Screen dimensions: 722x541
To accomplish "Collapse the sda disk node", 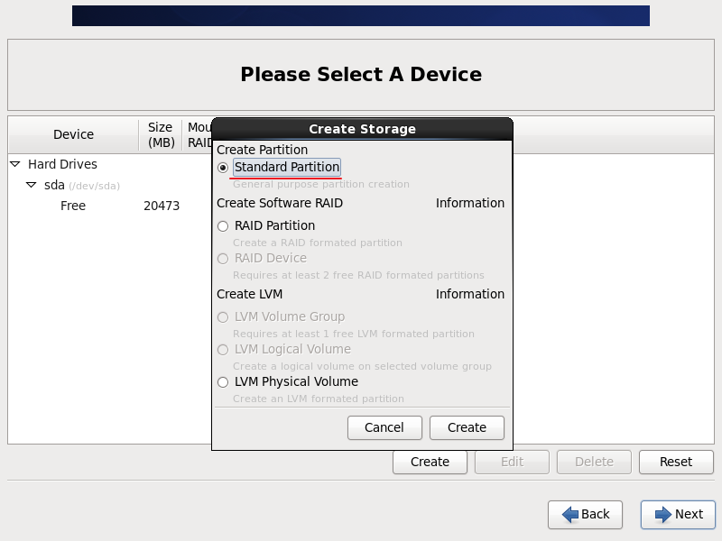I will tap(32, 185).
